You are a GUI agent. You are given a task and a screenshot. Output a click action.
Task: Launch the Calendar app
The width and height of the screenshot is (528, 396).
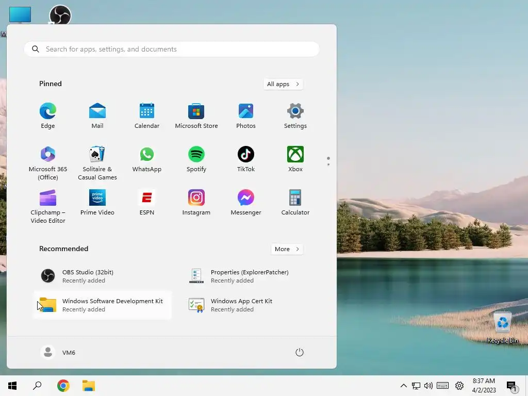tap(147, 116)
